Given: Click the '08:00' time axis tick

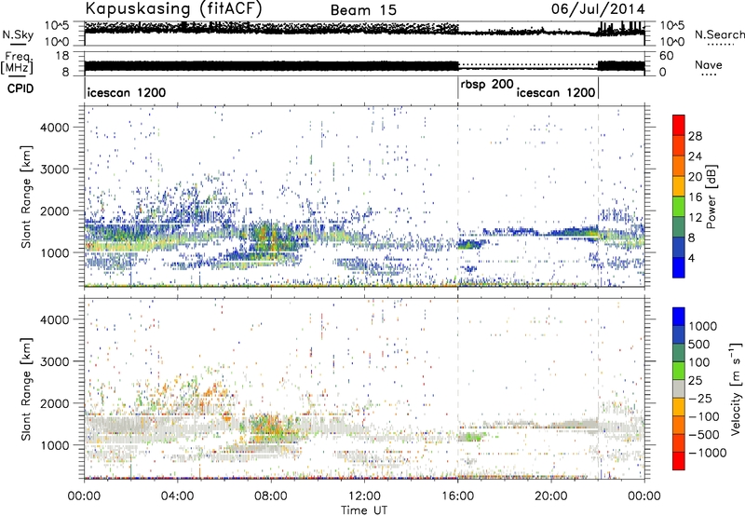Looking at the screenshot, I should click(271, 496).
